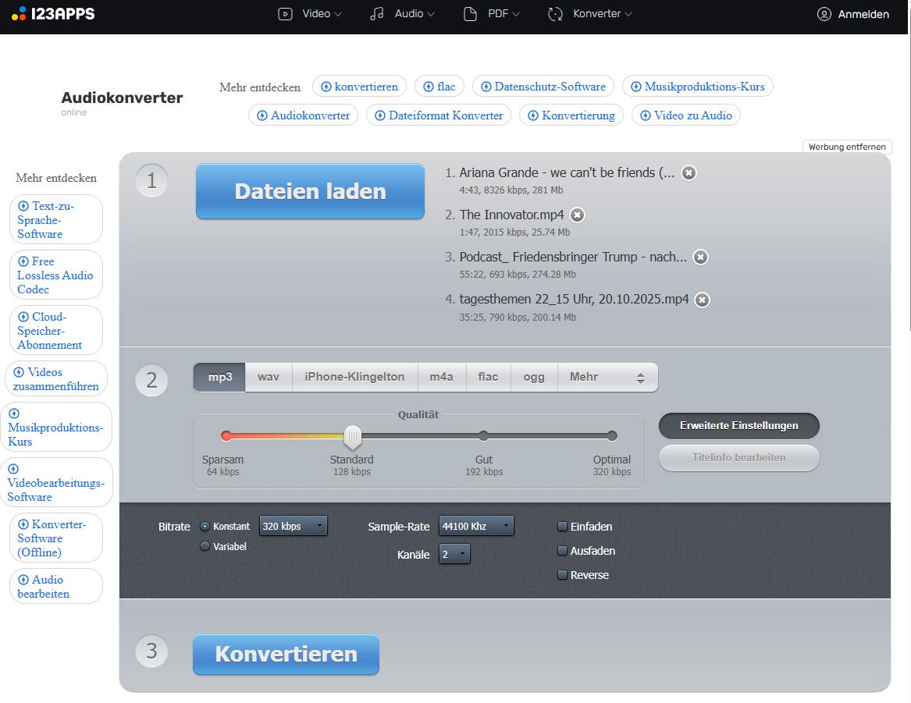Click the Video menu play icon
This screenshot has height=703, width=911.
pyautogui.click(x=285, y=14)
